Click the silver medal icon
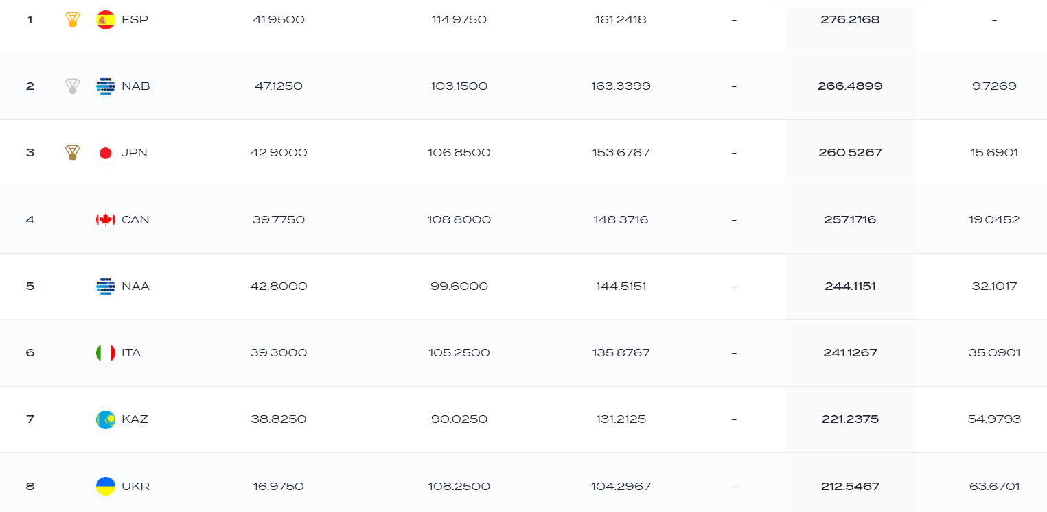 72,86
